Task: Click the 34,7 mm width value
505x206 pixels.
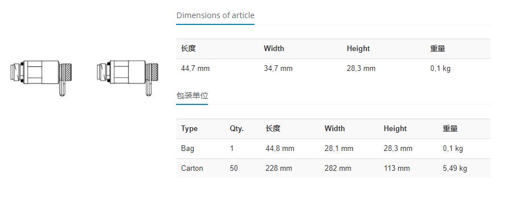Action: tap(278, 69)
